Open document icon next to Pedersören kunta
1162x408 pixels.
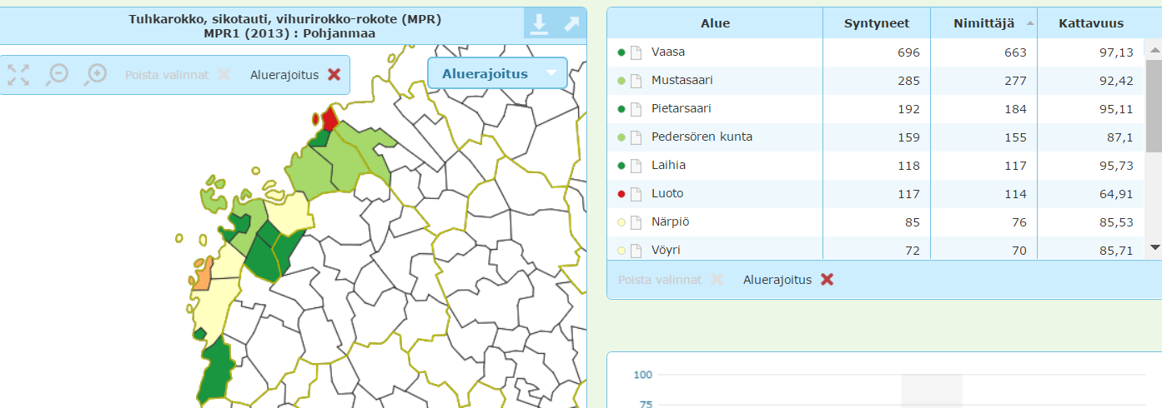click(636, 137)
